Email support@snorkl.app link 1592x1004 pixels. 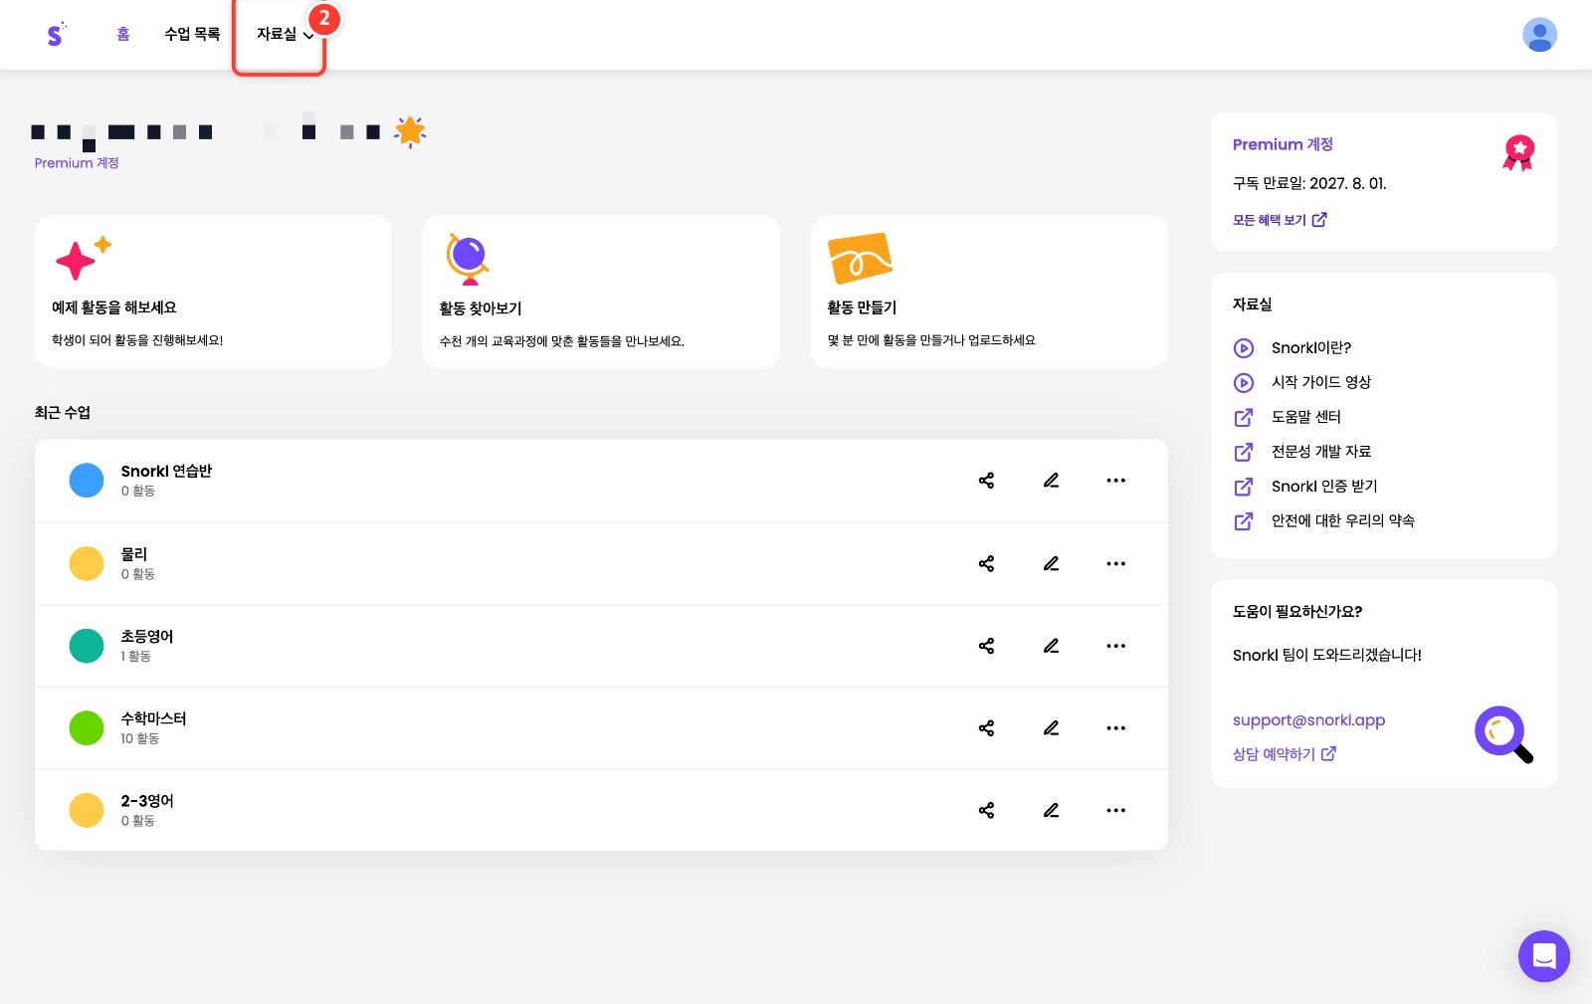point(1308,719)
